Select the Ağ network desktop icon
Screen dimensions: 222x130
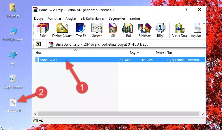pos(13,58)
